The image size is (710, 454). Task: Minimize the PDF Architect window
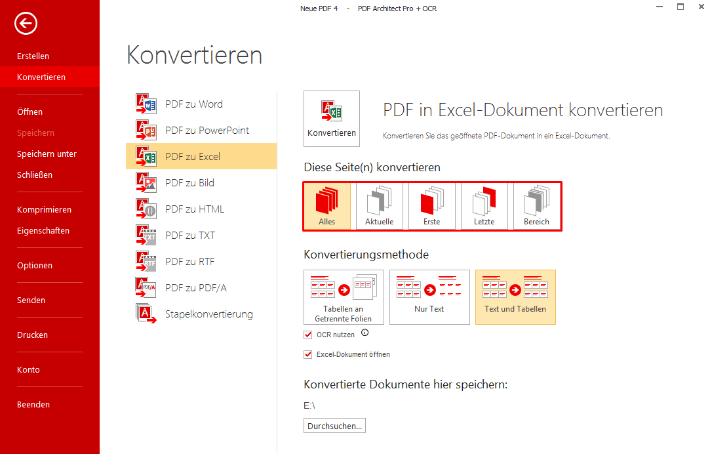click(x=660, y=7)
